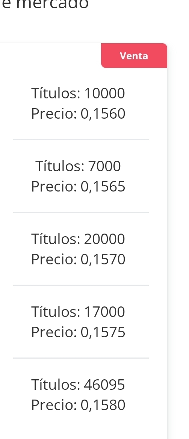
Task: Click divider below Precio 0,1575
Action: click(x=81, y=358)
